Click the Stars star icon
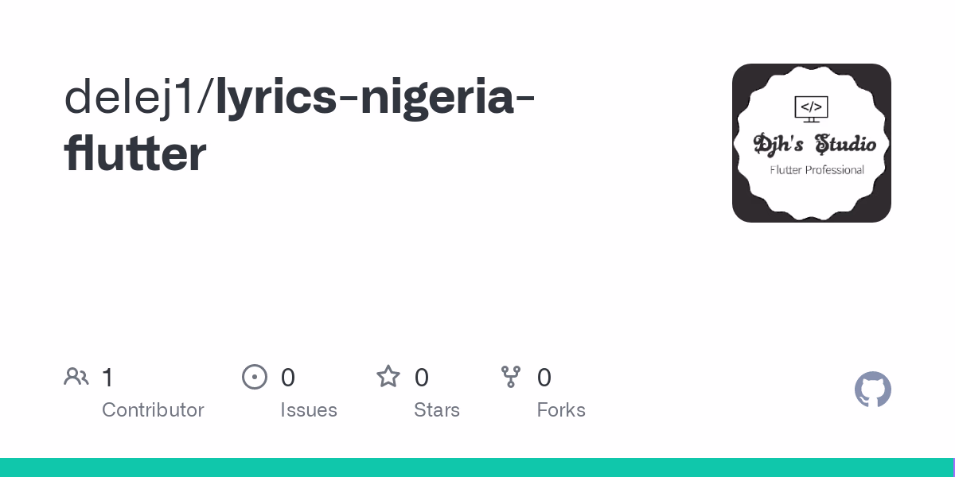Viewport: 955px width, 477px height. pos(388,377)
